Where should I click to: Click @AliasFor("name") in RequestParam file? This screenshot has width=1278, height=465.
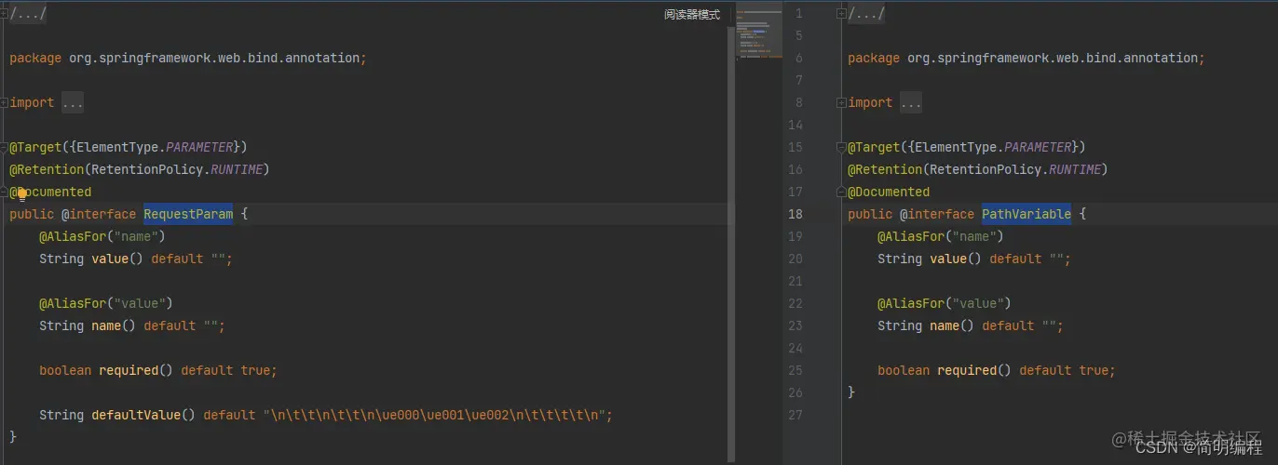(x=102, y=236)
